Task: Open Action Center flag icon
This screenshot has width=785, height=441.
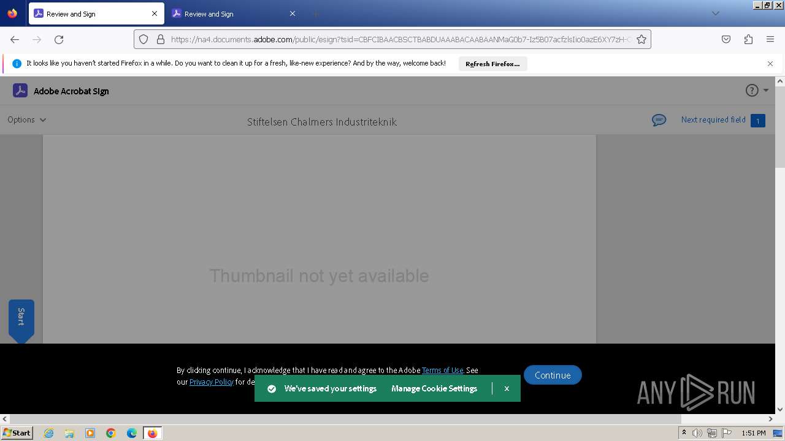Action: point(727,433)
